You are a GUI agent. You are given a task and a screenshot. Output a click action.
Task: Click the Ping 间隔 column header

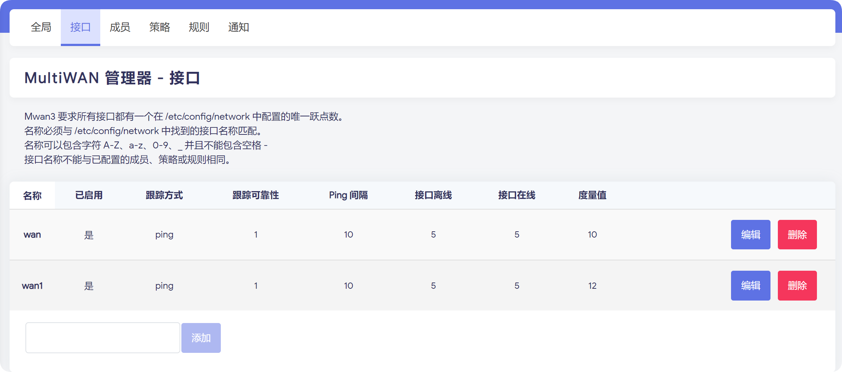348,195
